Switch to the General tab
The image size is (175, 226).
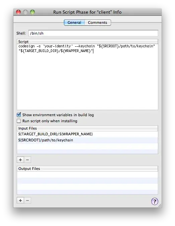(74, 22)
